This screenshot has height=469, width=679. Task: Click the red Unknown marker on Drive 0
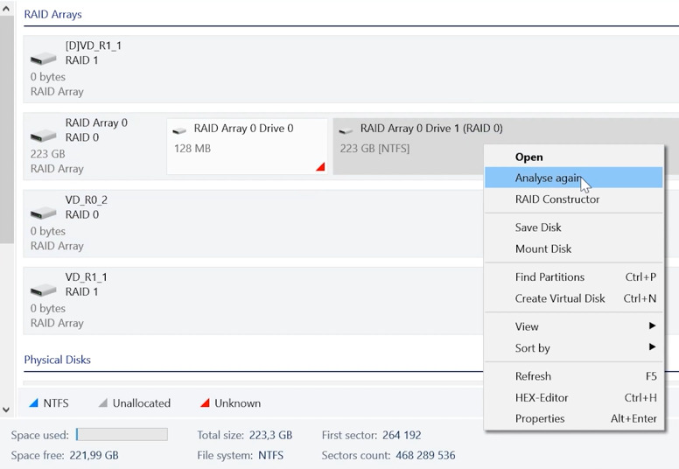coord(320,167)
